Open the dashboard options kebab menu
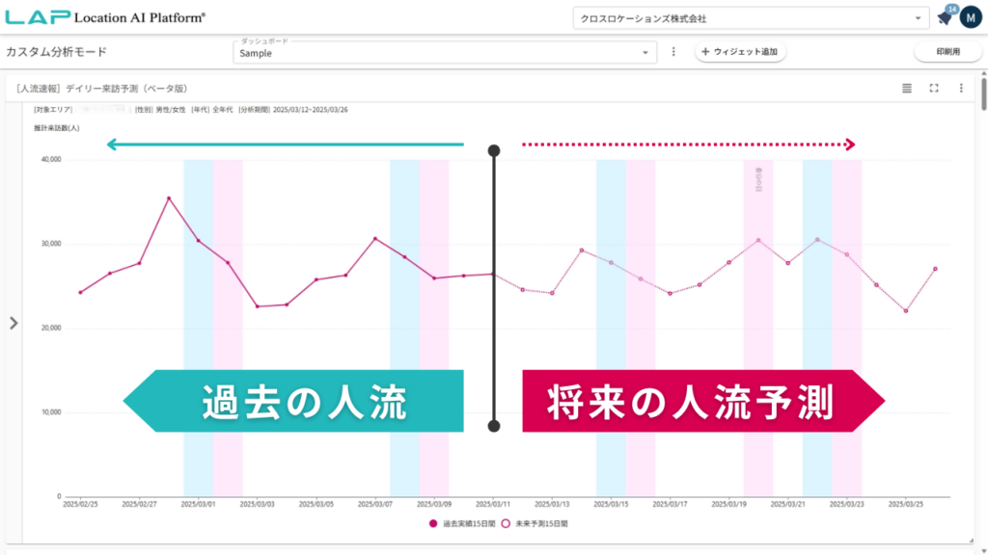This screenshot has height=555, width=988. 672,51
